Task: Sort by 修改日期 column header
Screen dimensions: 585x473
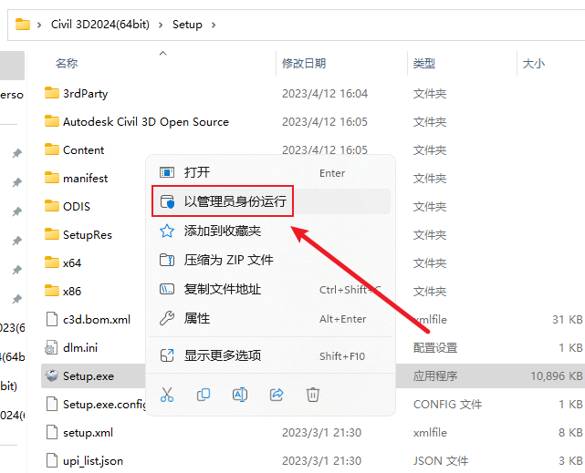Action: tap(304, 63)
